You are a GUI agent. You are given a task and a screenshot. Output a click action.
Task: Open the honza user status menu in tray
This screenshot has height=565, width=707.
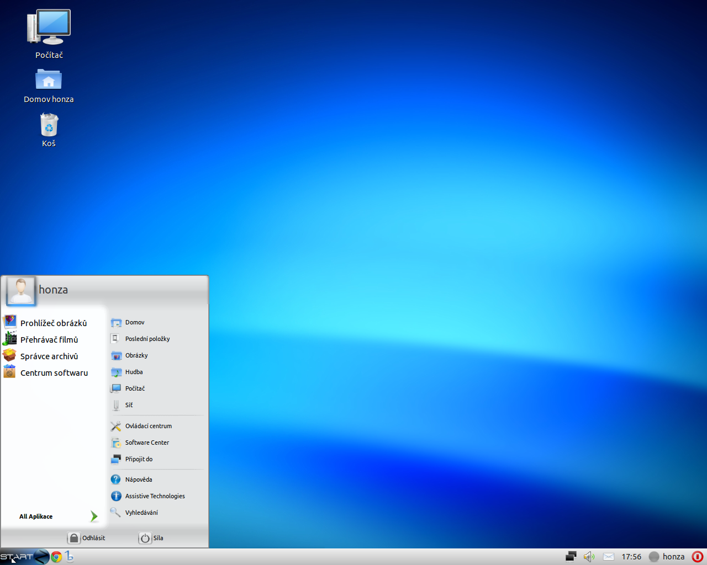667,557
